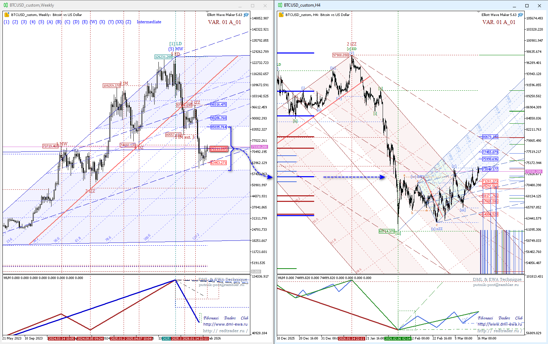Maximize the BTCUSD_custom,Weekly chart window
Screen dimensions: 548x344
(252, 6)
